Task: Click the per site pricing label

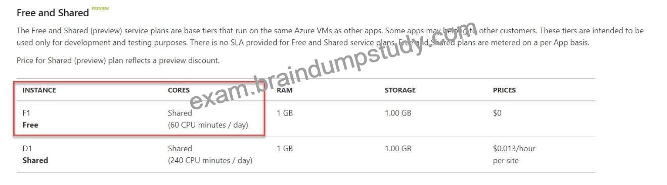Action: (505, 161)
